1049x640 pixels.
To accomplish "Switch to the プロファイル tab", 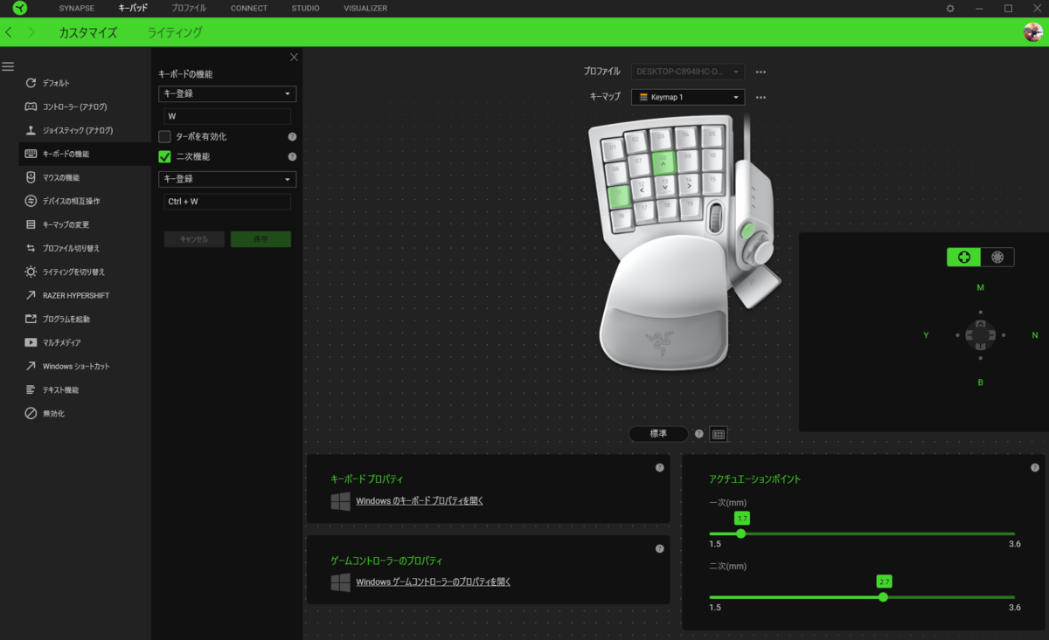I will pyautogui.click(x=189, y=8).
